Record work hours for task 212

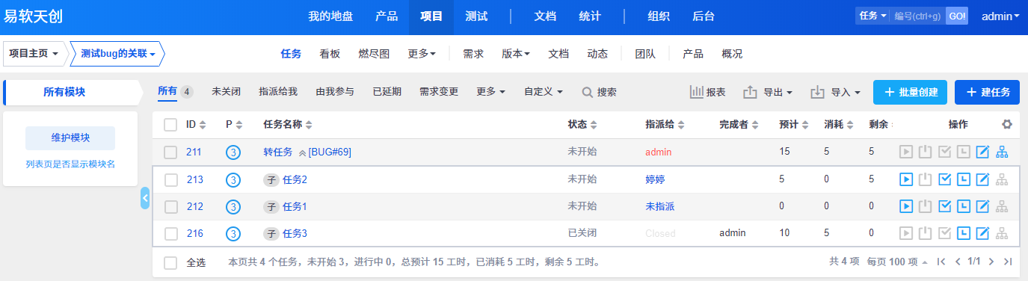(x=964, y=206)
